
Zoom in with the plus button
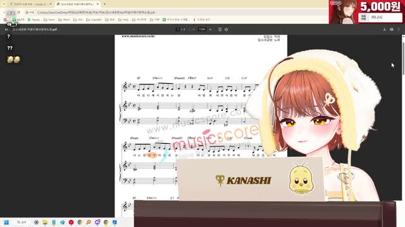[x=210, y=30]
